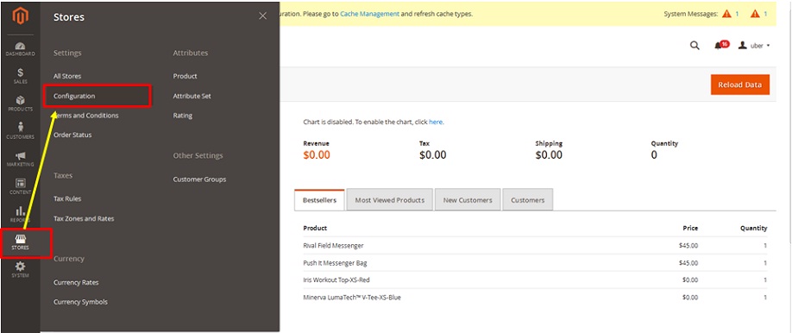Screen dimensions: 792x333
Task: Click the first system message warning icon
Action: (x=726, y=14)
